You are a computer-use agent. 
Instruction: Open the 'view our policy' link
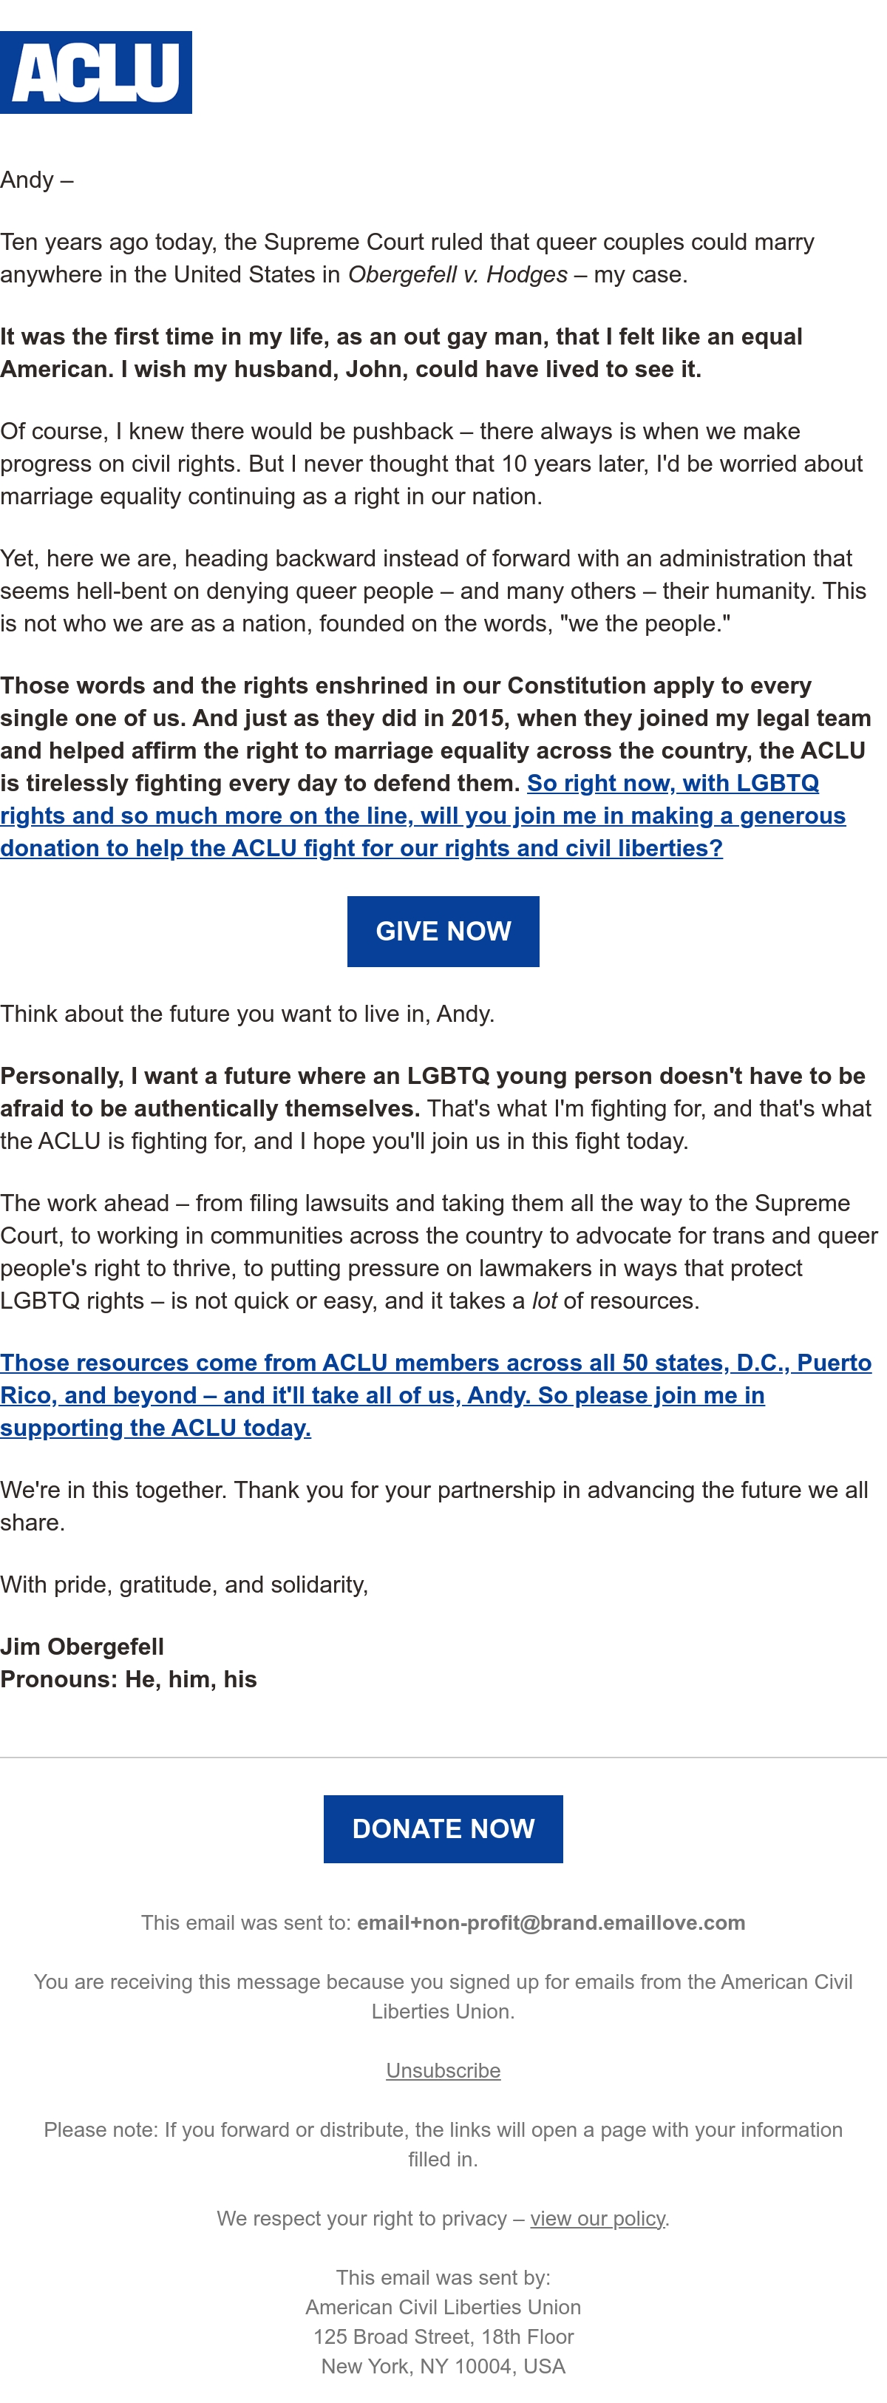tap(598, 2218)
